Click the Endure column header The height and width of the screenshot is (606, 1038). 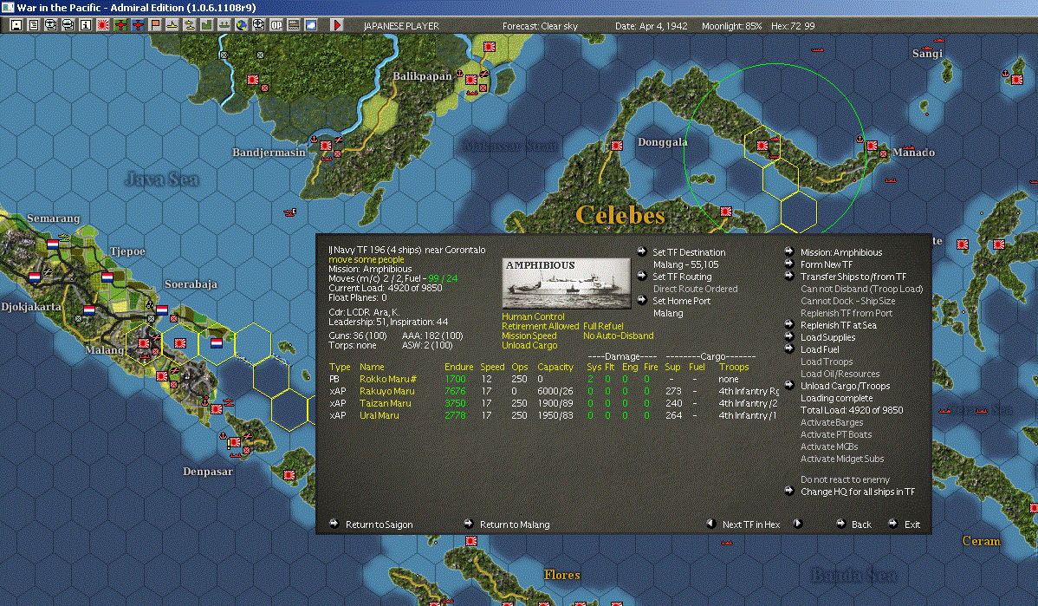pyautogui.click(x=458, y=367)
